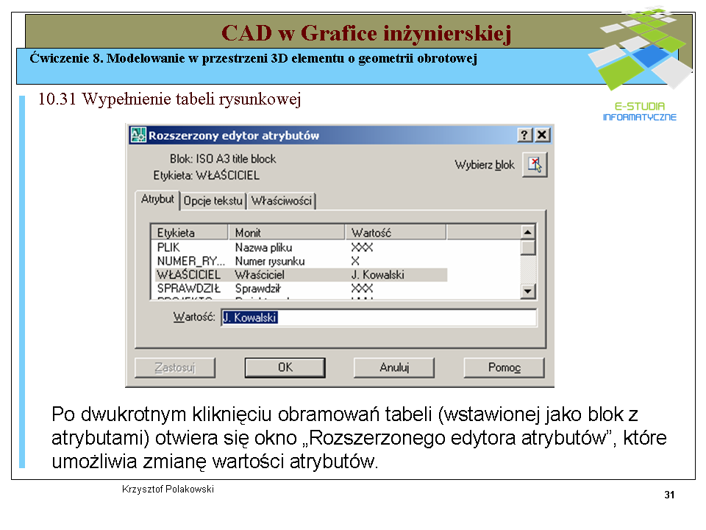The image size is (706, 530).
Task: Switch to the Atrybut tab
Action: click(157, 199)
